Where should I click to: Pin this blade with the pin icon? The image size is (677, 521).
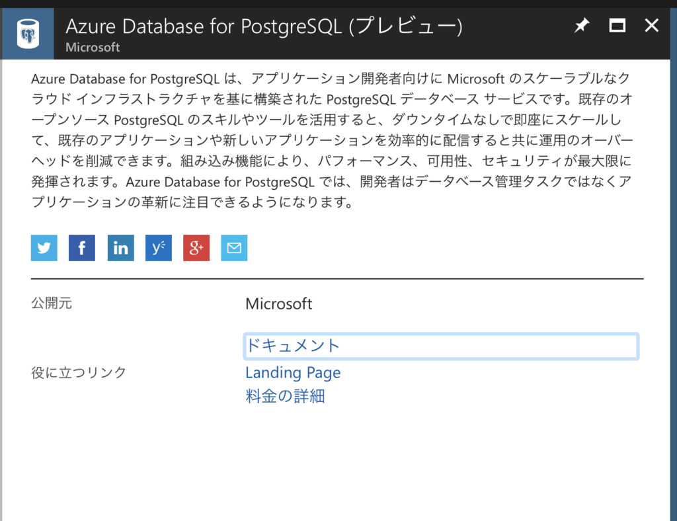click(x=582, y=26)
